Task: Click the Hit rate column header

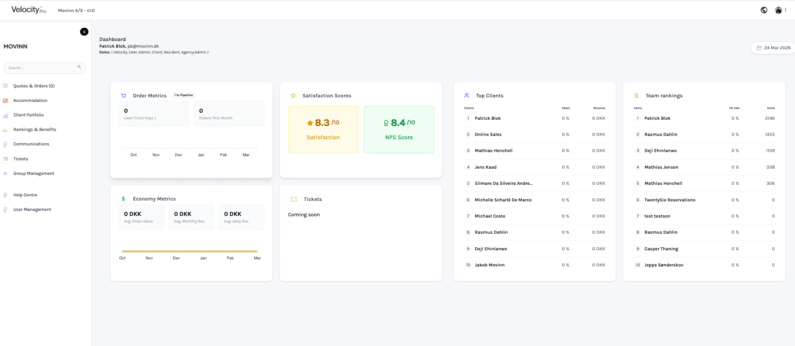Action: (x=734, y=108)
